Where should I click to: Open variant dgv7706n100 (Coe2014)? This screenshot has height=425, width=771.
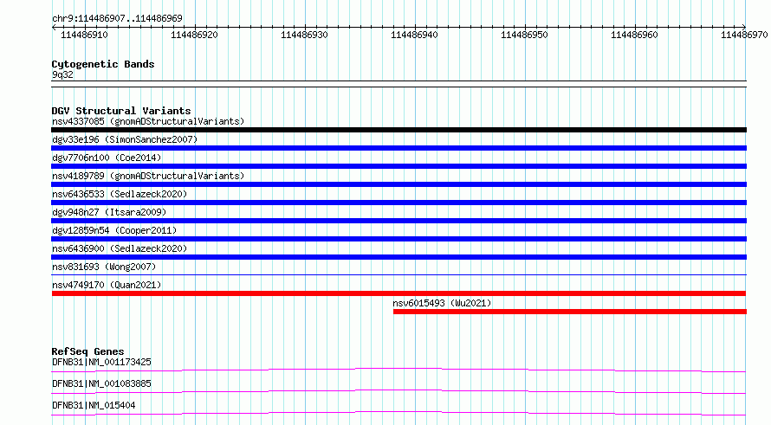click(107, 158)
